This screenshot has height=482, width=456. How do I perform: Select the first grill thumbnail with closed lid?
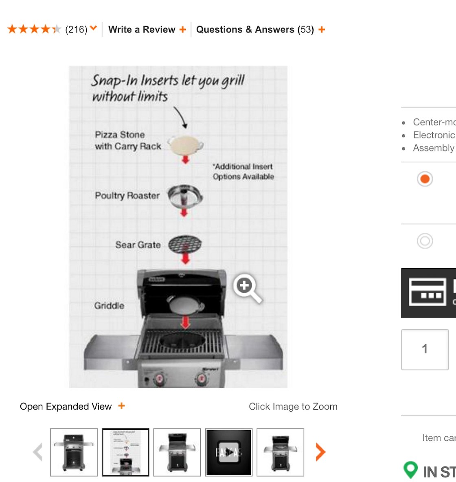(x=74, y=452)
